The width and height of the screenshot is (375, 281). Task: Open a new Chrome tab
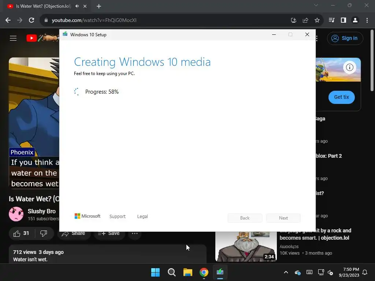click(99, 6)
